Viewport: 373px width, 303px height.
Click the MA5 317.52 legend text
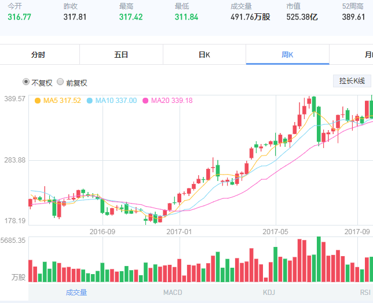tap(62, 101)
